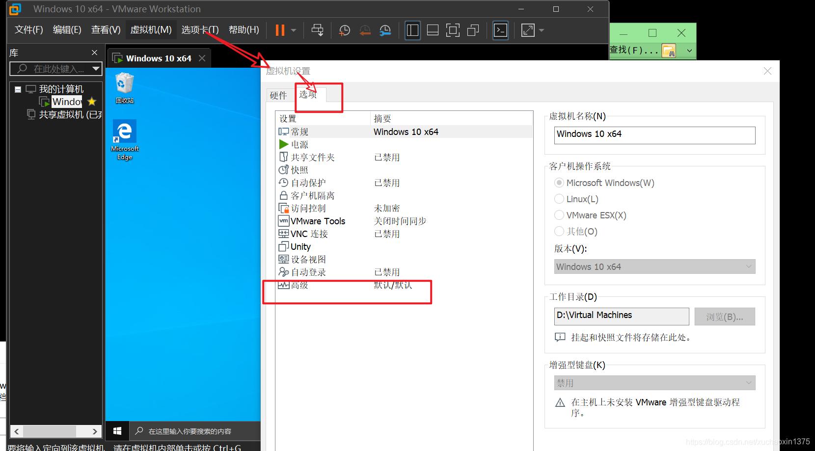Switch to the 硬件 tab

278,95
